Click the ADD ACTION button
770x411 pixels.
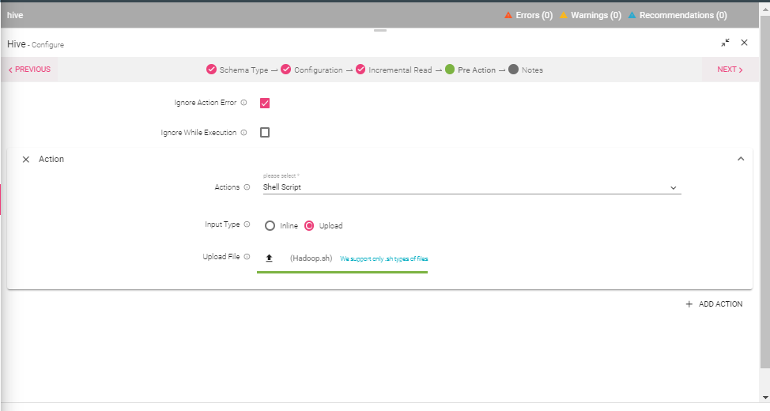[714, 304]
